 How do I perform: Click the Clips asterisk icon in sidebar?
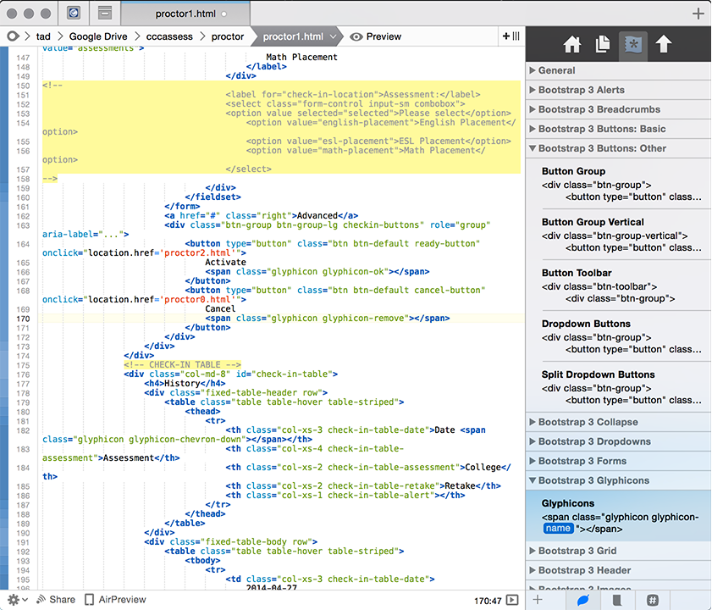pos(632,45)
